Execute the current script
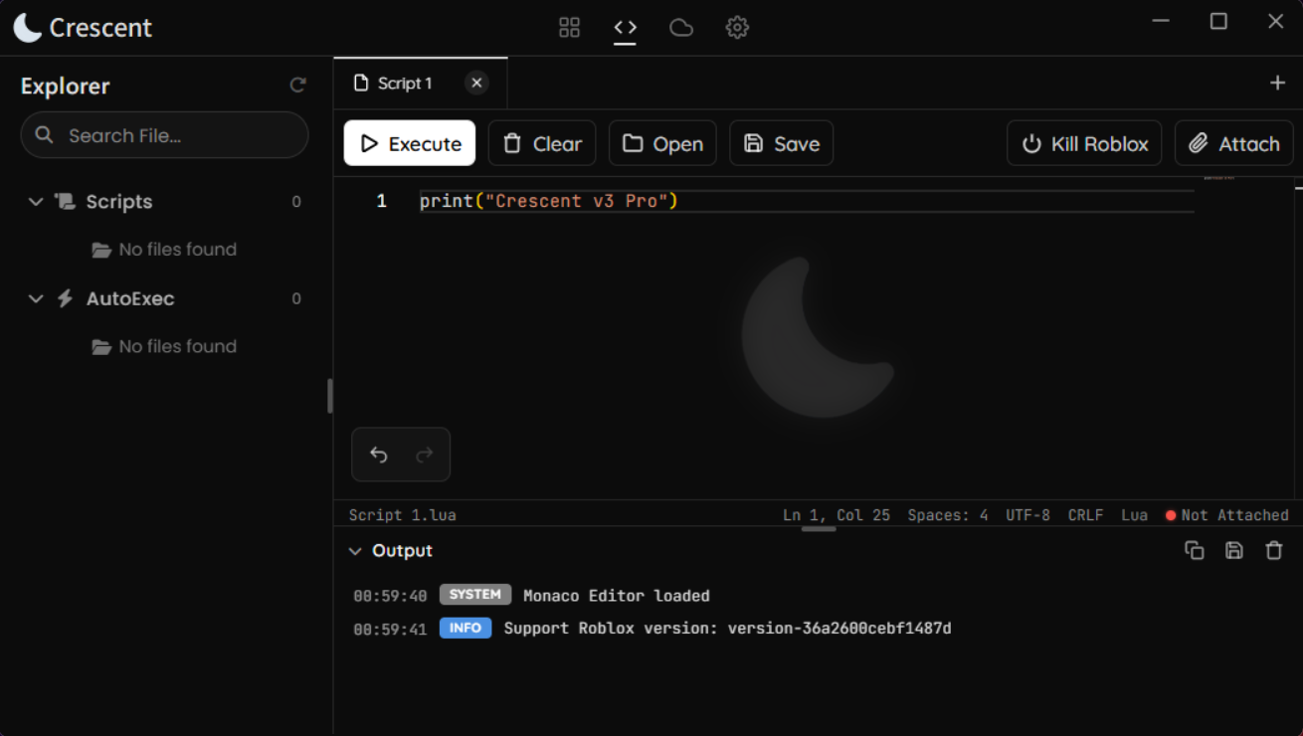Viewport: 1303px width, 736px height. (x=410, y=143)
